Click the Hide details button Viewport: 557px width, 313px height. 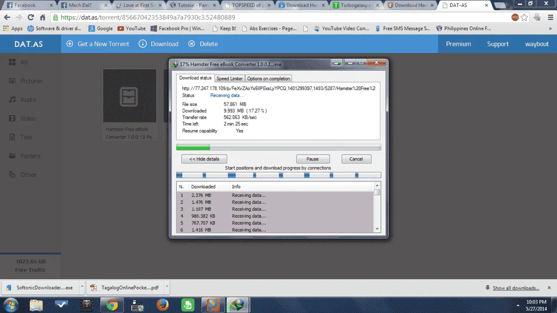coord(204,159)
